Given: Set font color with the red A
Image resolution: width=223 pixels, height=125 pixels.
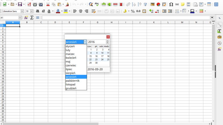Looking at the screenshot, I should click(58, 11).
